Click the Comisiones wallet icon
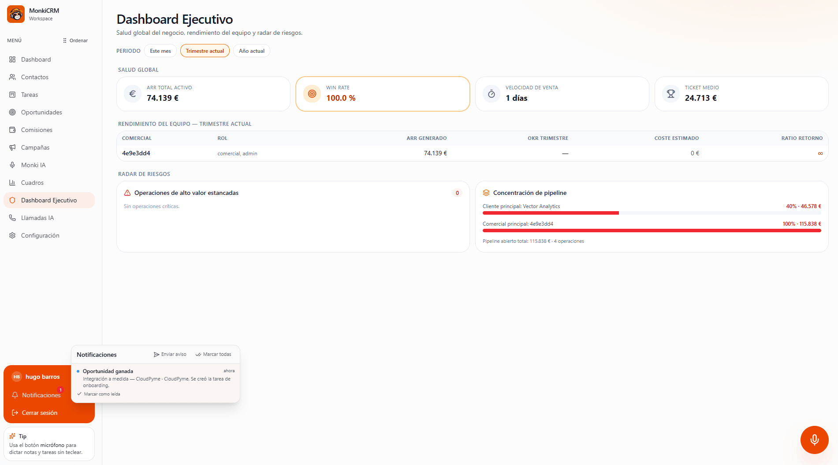Image resolution: width=838 pixels, height=465 pixels. coord(12,130)
